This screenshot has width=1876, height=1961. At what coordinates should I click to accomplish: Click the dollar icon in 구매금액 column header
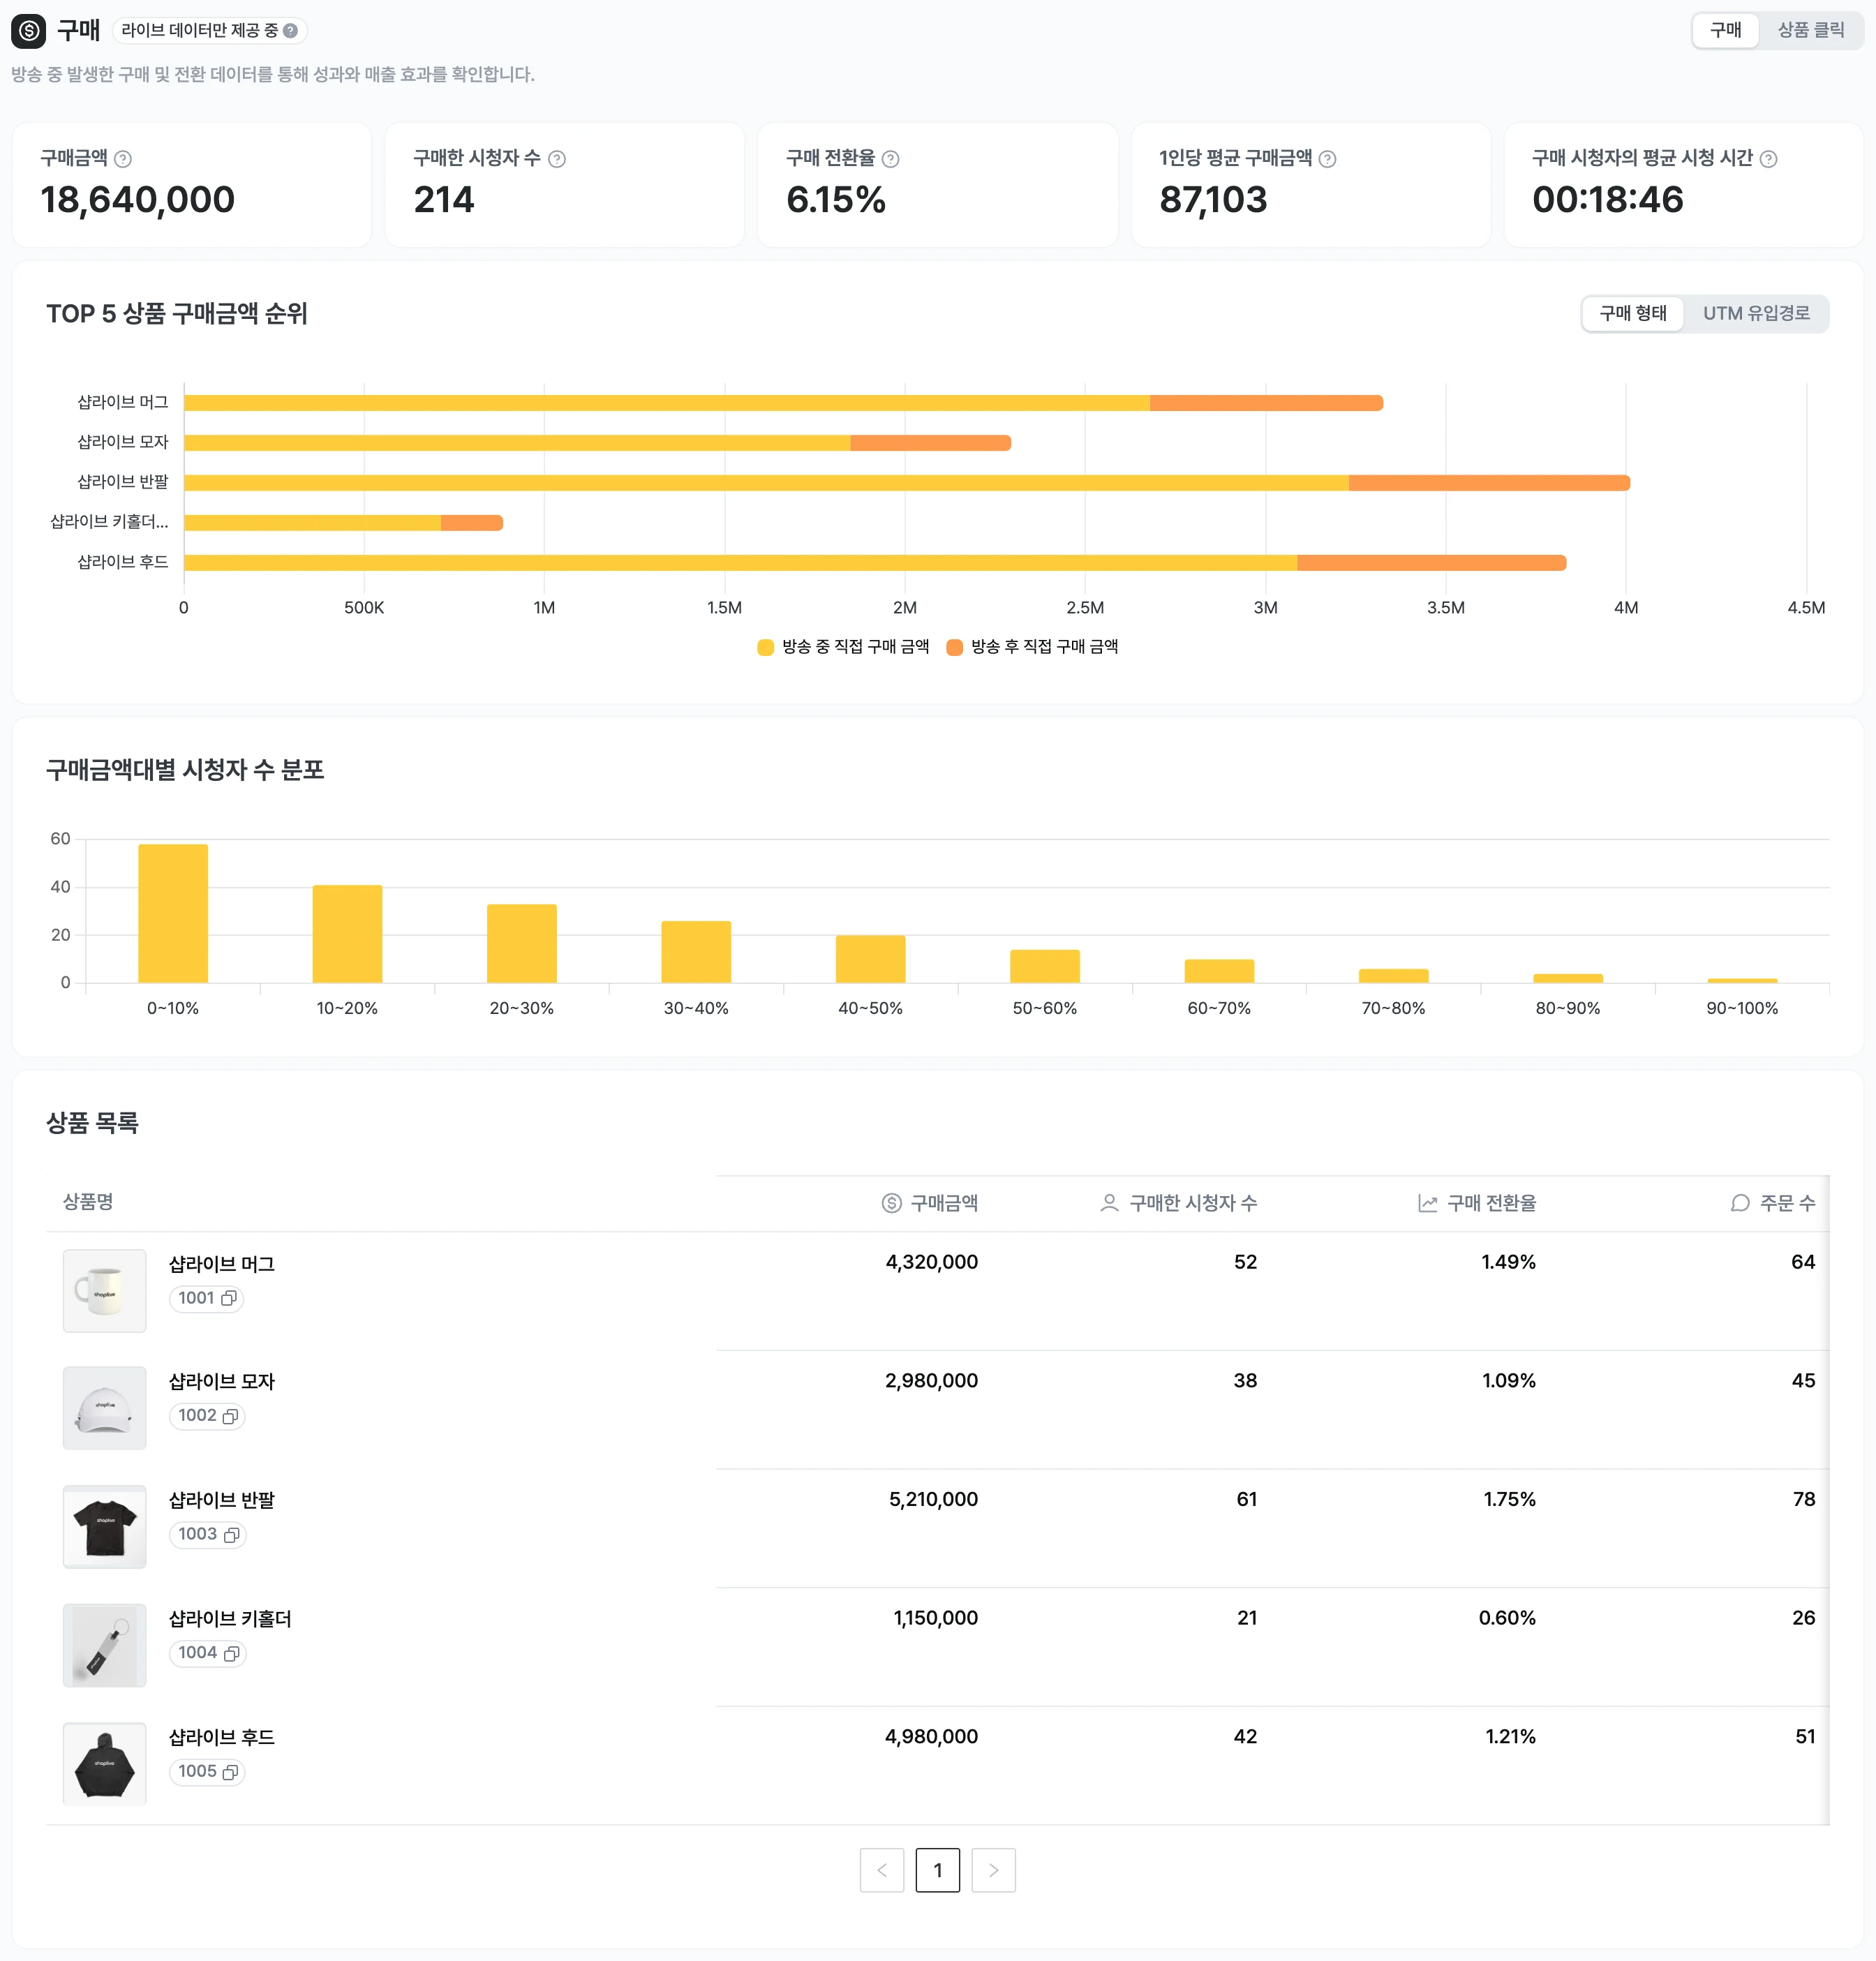(x=891, y=1203)
